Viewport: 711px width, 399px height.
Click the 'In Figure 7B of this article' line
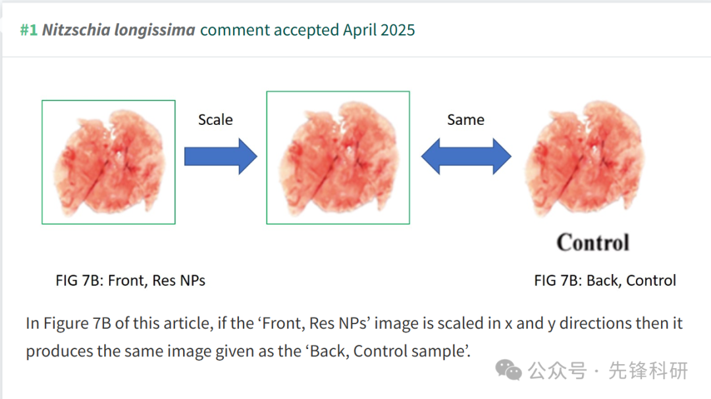tap(354, 323)
